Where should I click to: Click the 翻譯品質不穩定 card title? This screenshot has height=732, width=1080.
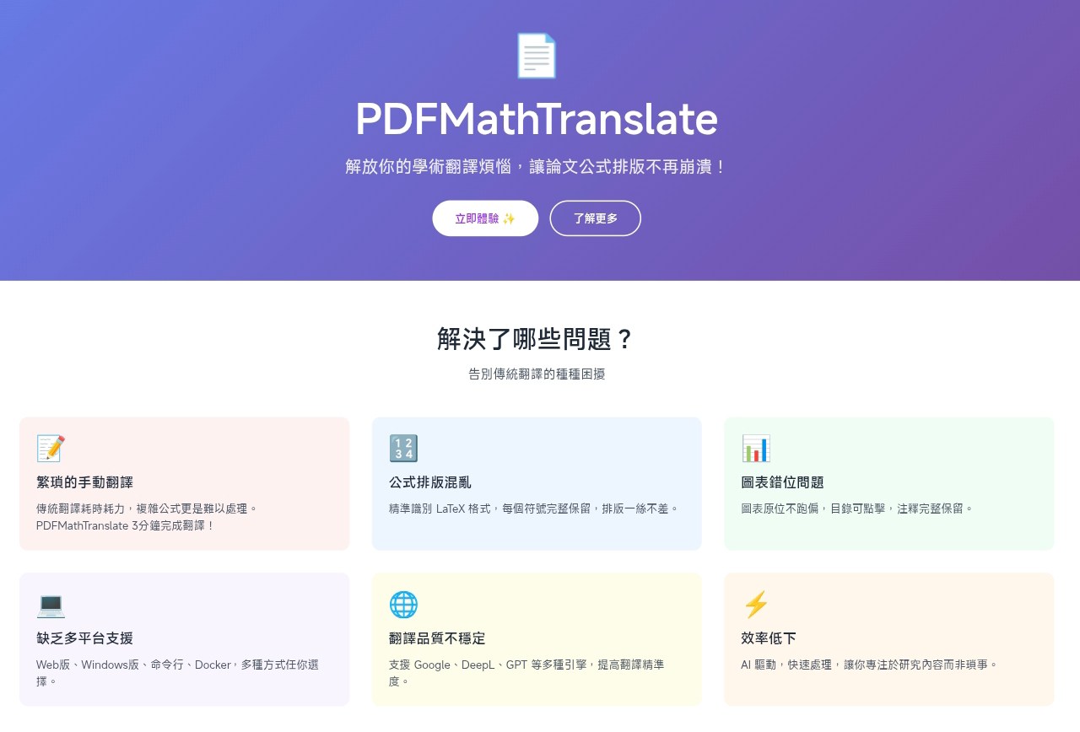(437, 638)
